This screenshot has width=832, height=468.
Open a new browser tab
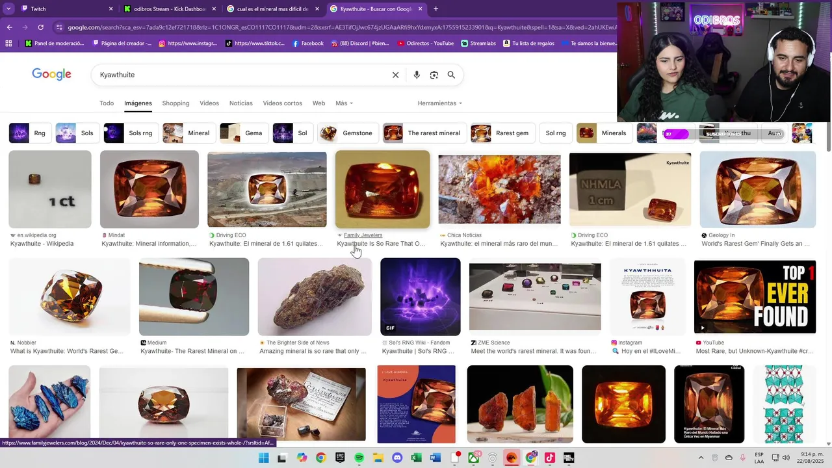[x=435, y=9]
